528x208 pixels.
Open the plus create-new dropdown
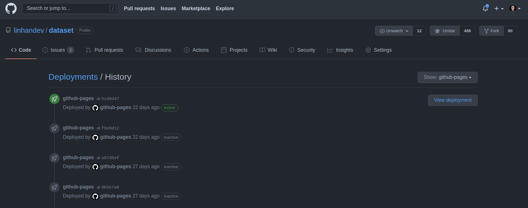click(499, 8)
